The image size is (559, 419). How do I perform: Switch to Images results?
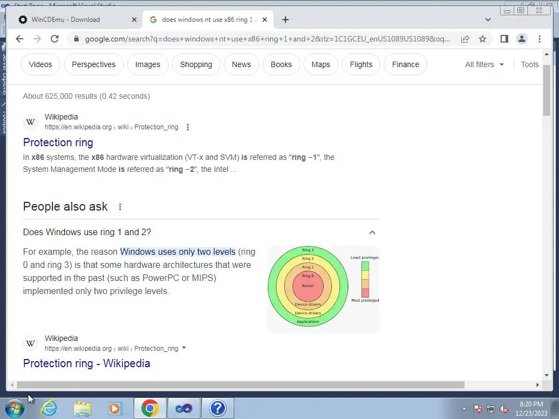coord(147,64)
